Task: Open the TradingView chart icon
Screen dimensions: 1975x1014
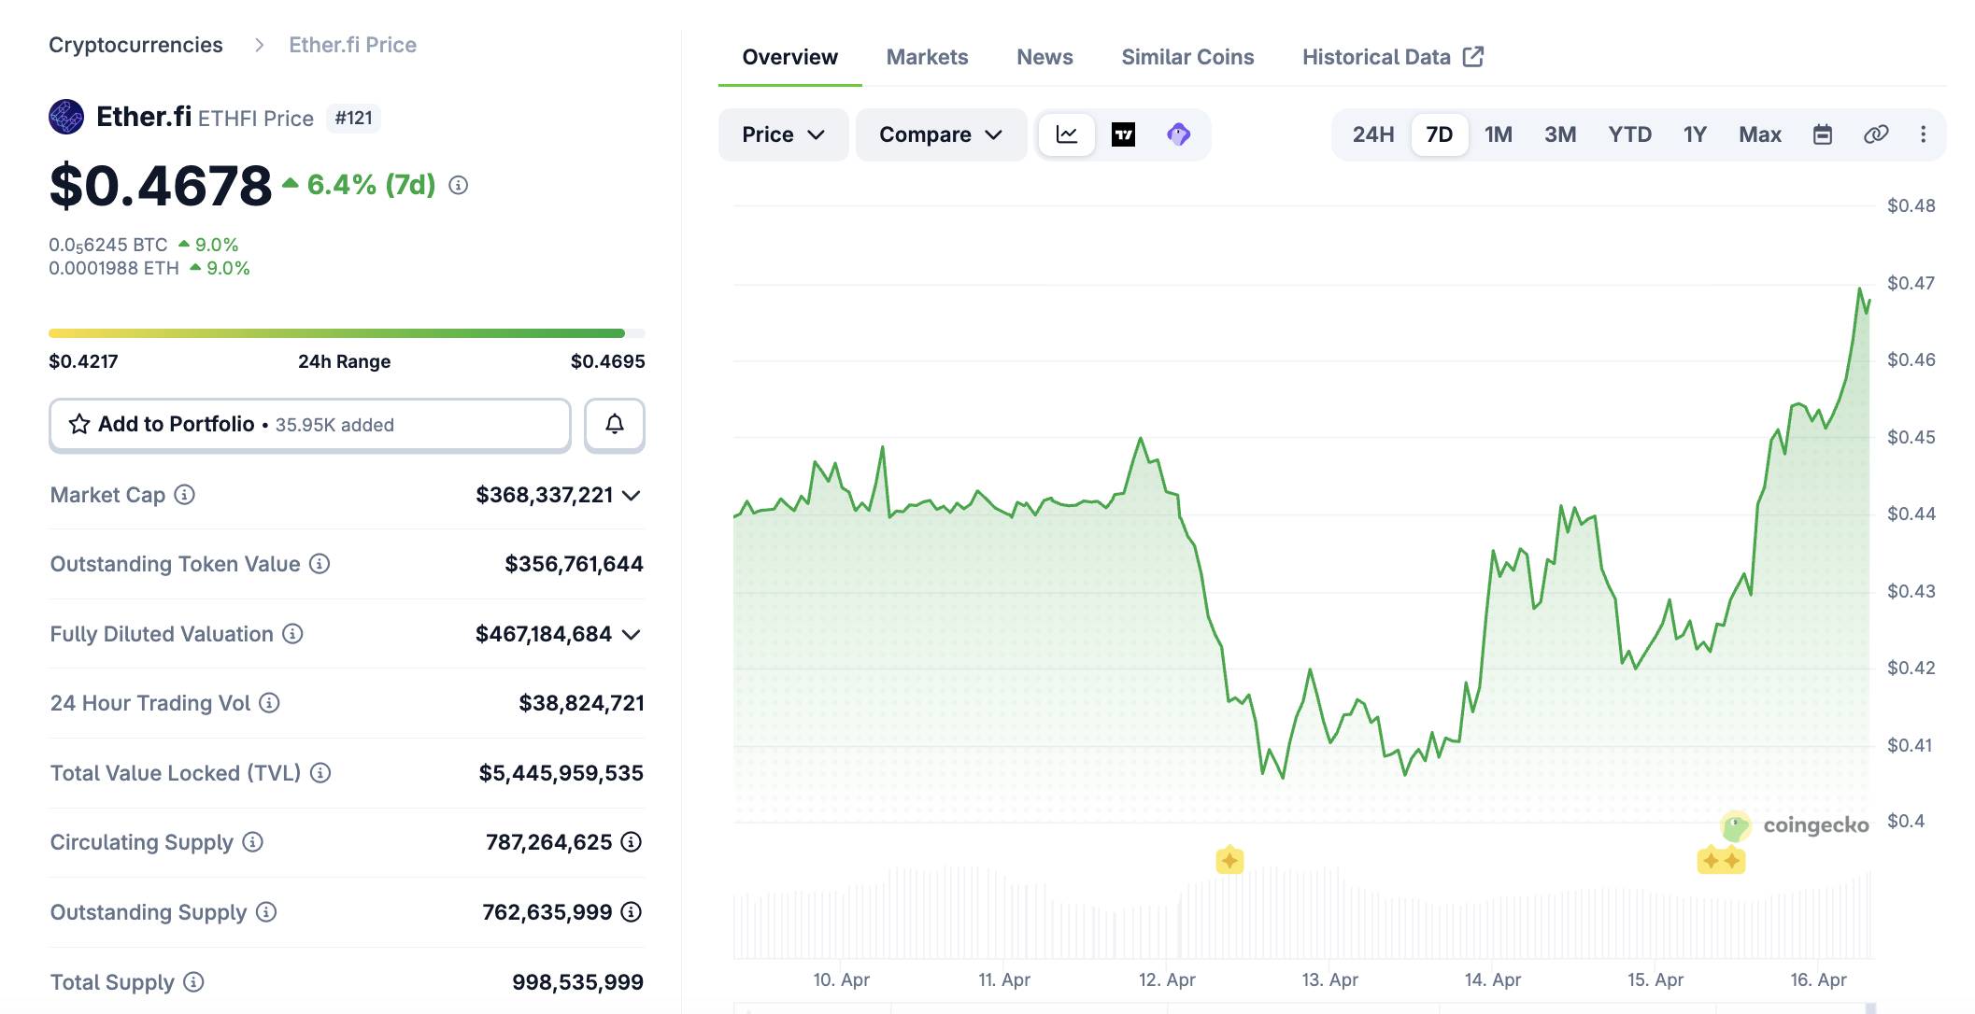Action: click(1124, 134)
